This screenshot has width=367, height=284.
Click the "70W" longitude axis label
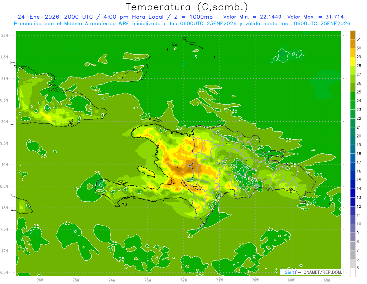(255, 280)
